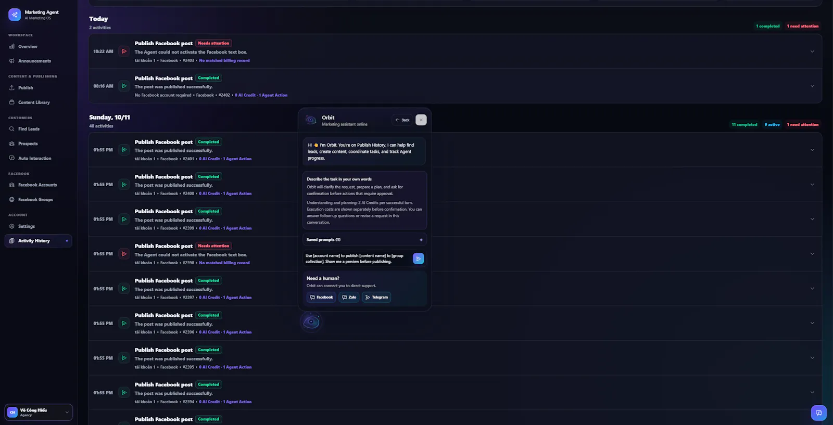This screenshot has height=425, width=833.
Task: Open Publish section in sidebar
Action: [x=26, y=88]
